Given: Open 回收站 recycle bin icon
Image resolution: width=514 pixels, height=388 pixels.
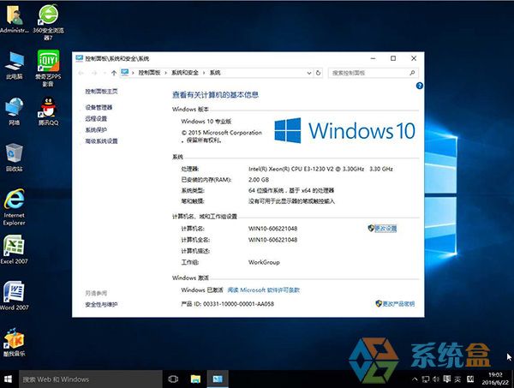Looking at the screenshot, I should coord(14,158).
